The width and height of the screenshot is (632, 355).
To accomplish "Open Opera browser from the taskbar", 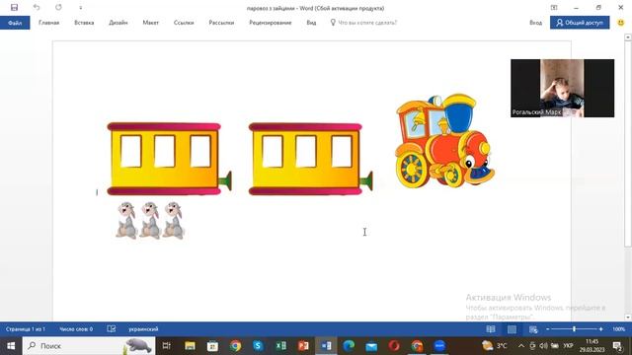I will [394, 346].
